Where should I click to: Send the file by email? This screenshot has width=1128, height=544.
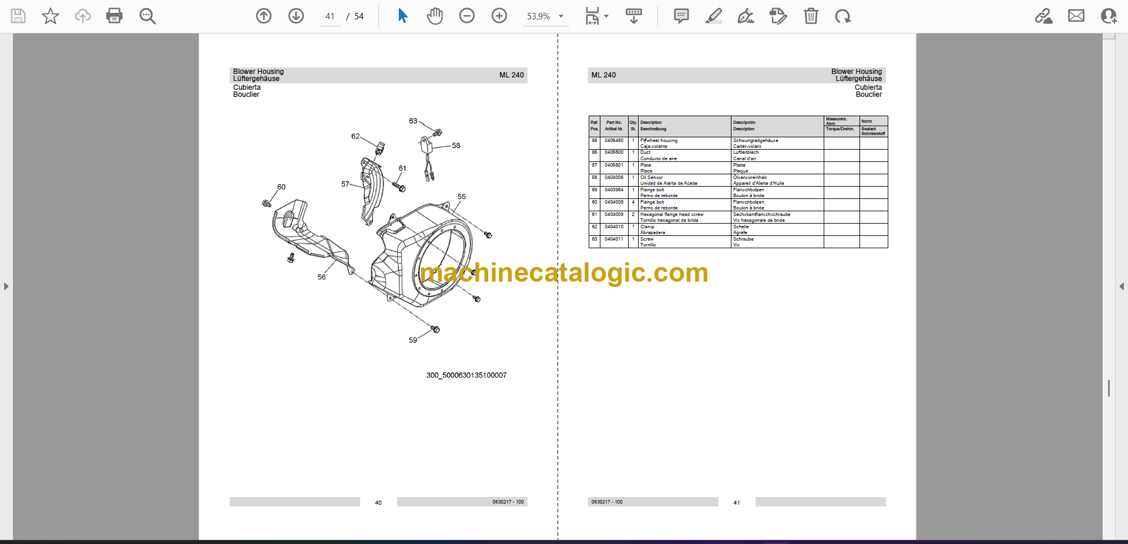tap(1076, 16)
